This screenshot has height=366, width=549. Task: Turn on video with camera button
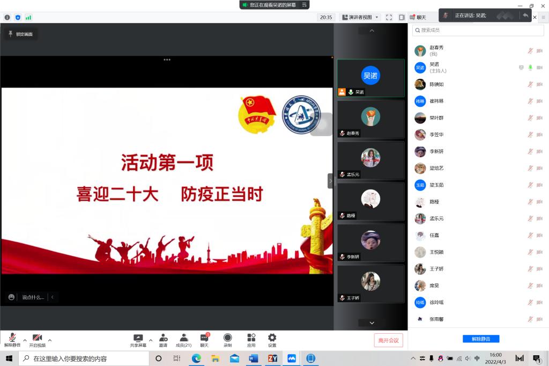(x=37, y=339)
